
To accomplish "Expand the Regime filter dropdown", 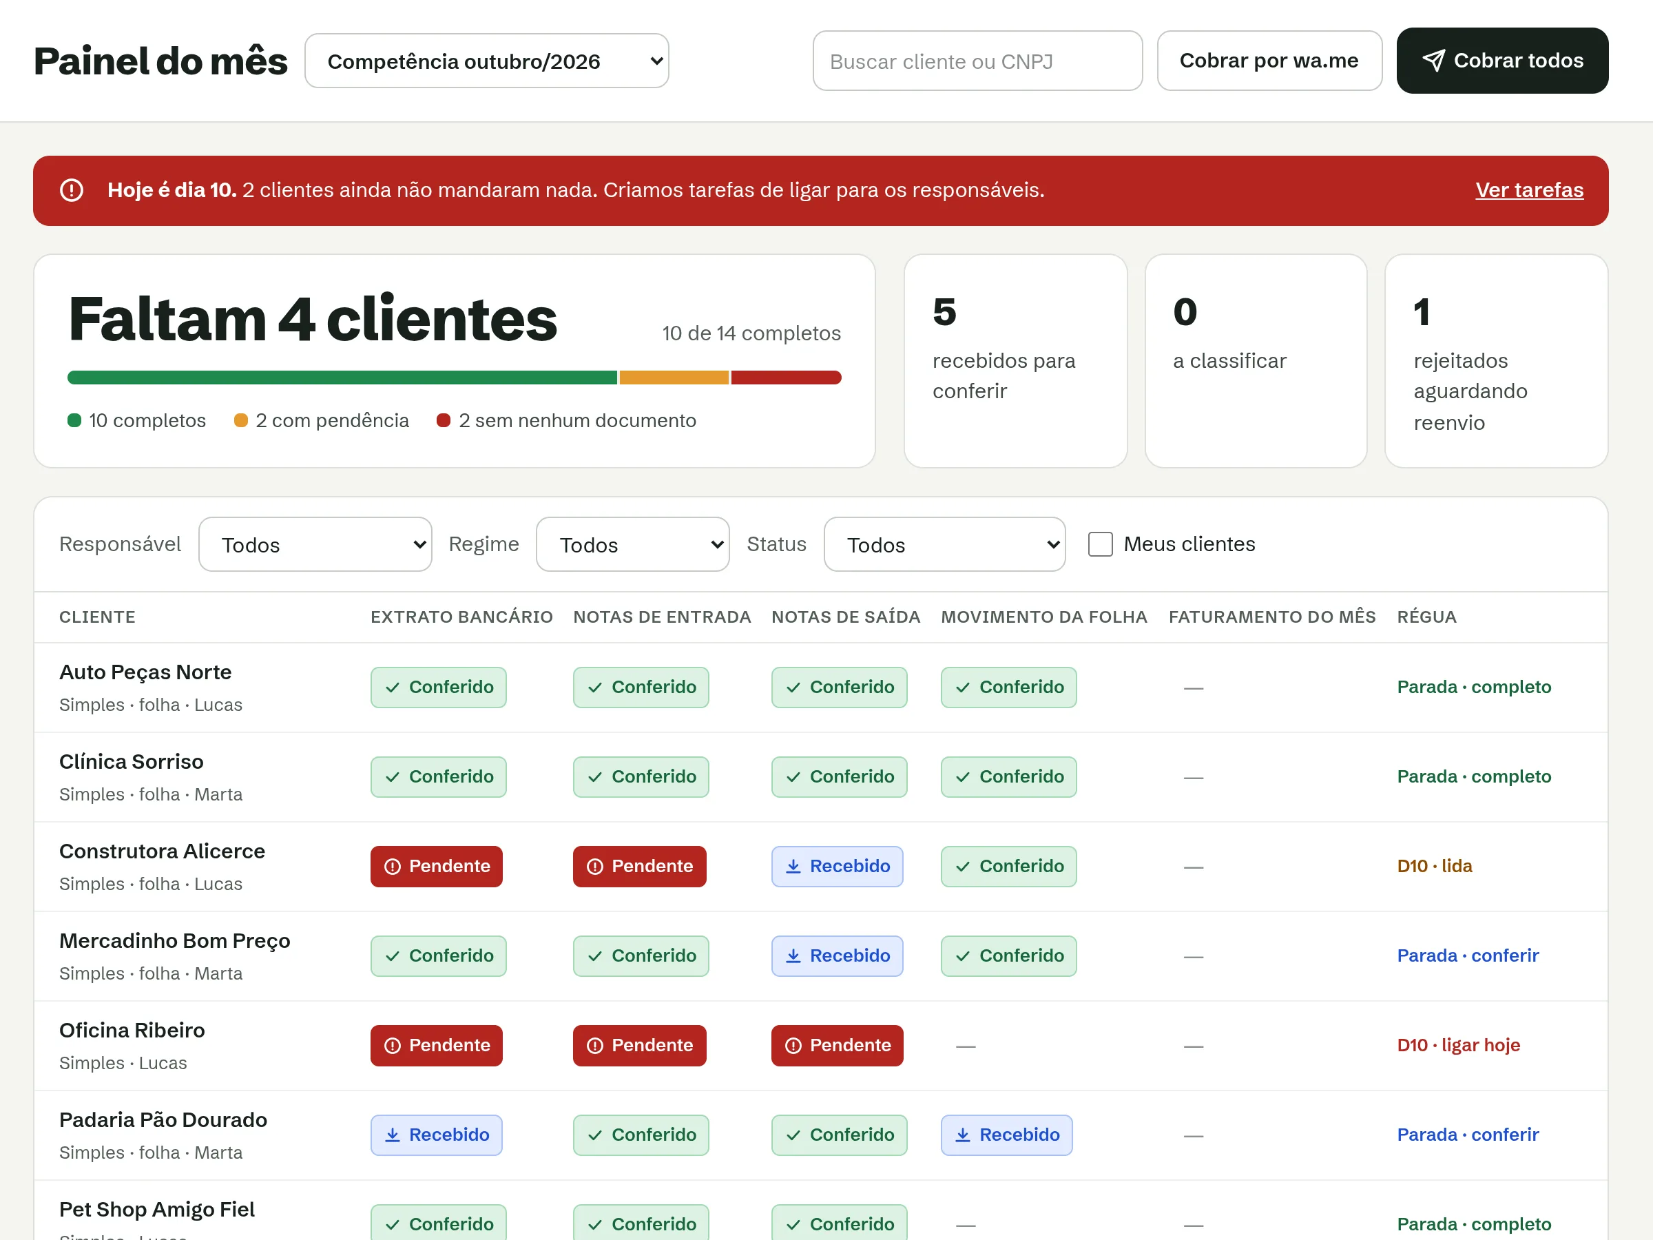I will pos(632,544).
